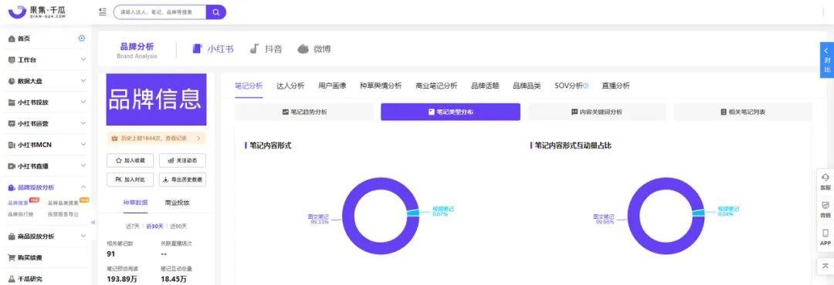Expand the 小红书投放 menu chevron
Image resolution: width=834 pixels, height=285 pixels.
(x=83, y=102)
